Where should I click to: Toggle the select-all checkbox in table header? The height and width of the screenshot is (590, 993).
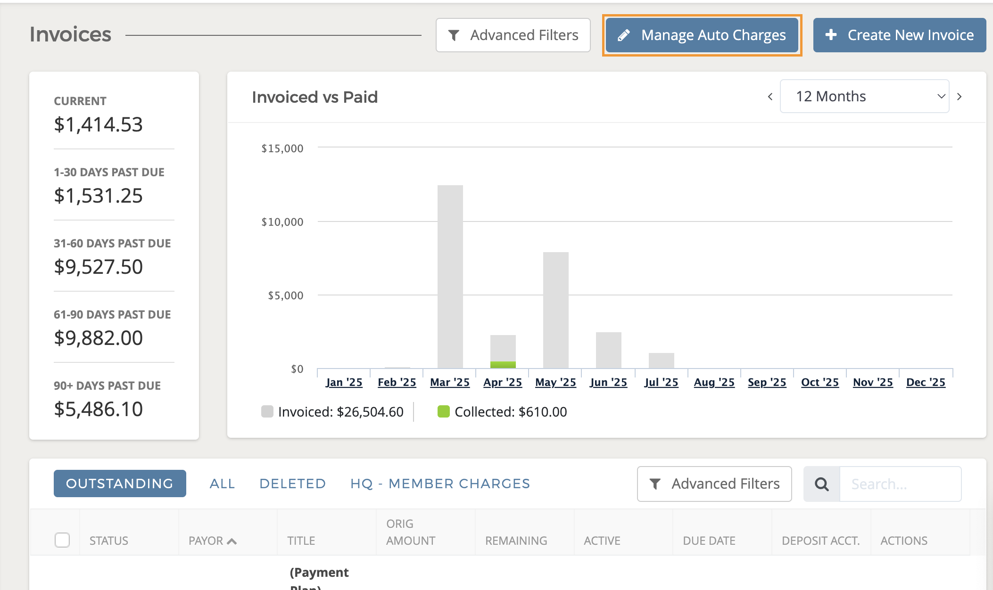pyautogui.click(x=62, y=541)
